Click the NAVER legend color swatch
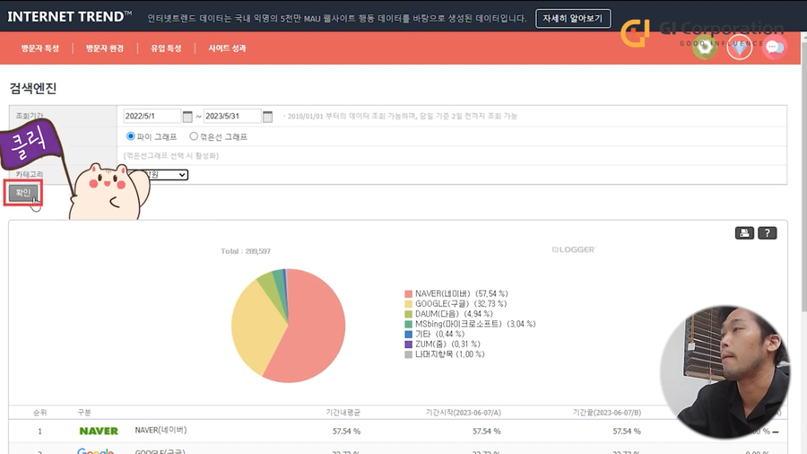Viewport: 807px width, 454px height. coord(408,294)
